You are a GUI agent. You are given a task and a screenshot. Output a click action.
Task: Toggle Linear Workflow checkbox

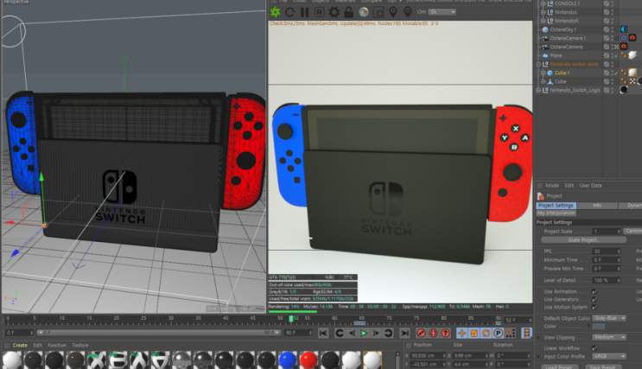594,348
